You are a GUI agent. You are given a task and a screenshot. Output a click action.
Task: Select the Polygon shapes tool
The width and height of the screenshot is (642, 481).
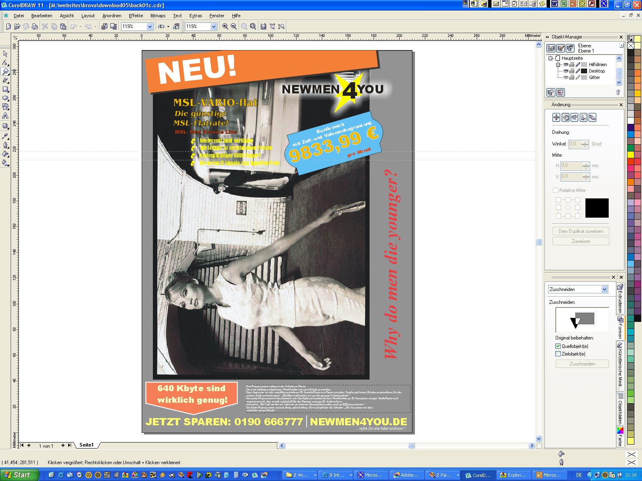click(5, 107)
